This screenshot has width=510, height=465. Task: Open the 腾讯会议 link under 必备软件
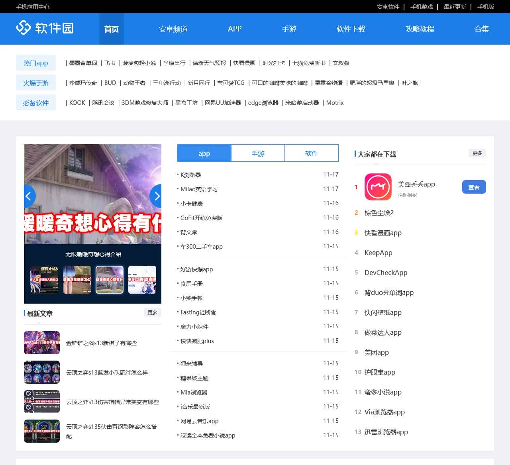pyautogui.click(x=103, y=103)
